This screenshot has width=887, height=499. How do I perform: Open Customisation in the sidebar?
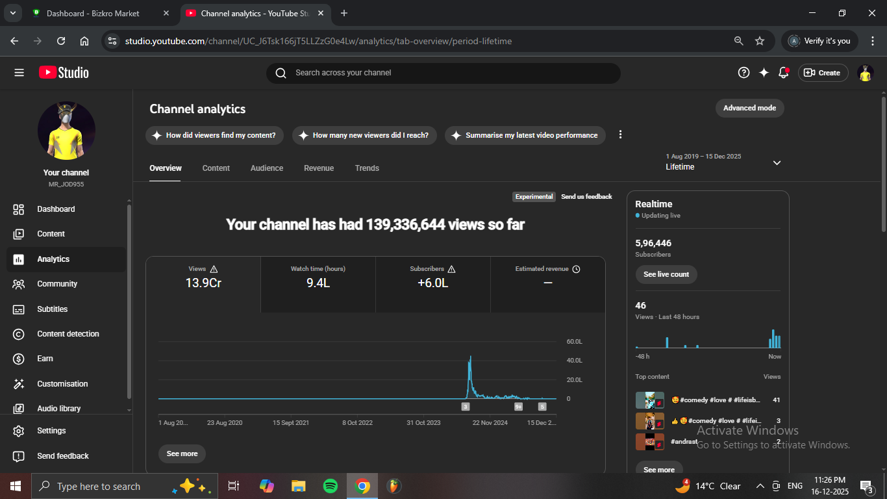62,384
